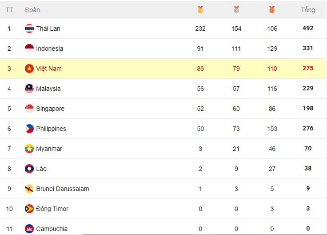Click the Indonesia flag icon
Image resolution: width=327 pixels, height=235 pixels.
point(29,49)
